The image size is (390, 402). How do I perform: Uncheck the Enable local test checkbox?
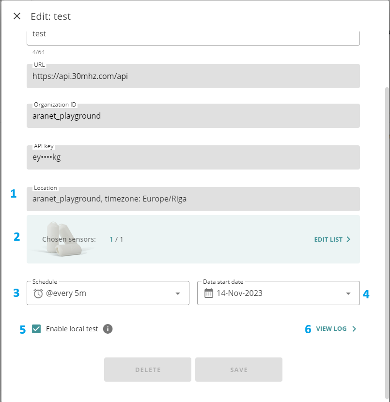36,329
